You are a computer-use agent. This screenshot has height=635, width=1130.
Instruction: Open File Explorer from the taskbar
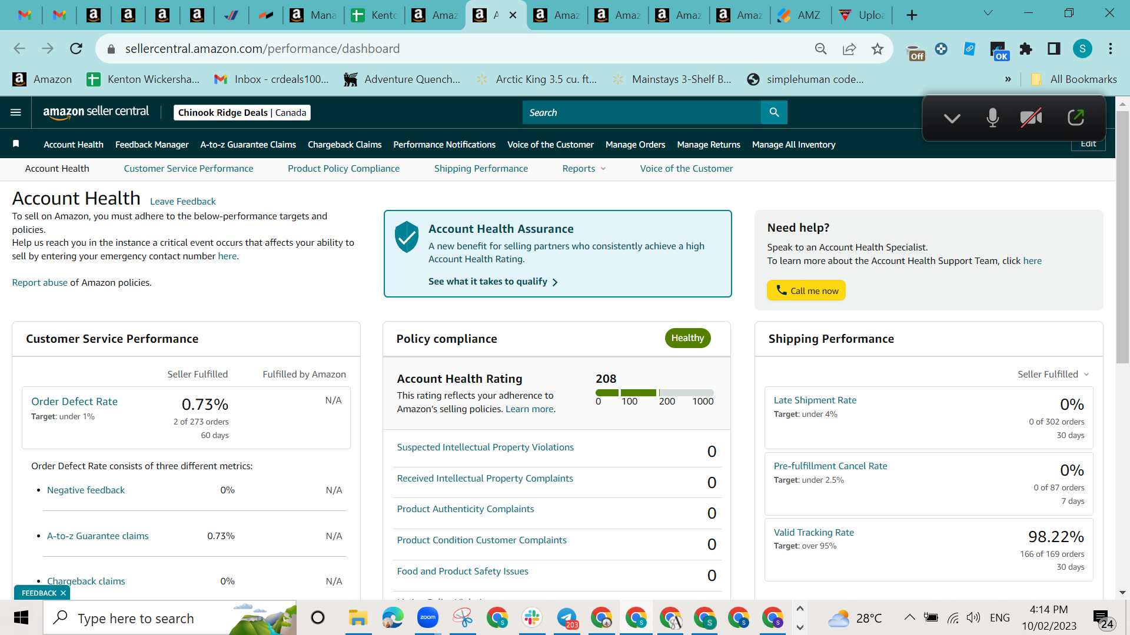(x=358, y=618)
